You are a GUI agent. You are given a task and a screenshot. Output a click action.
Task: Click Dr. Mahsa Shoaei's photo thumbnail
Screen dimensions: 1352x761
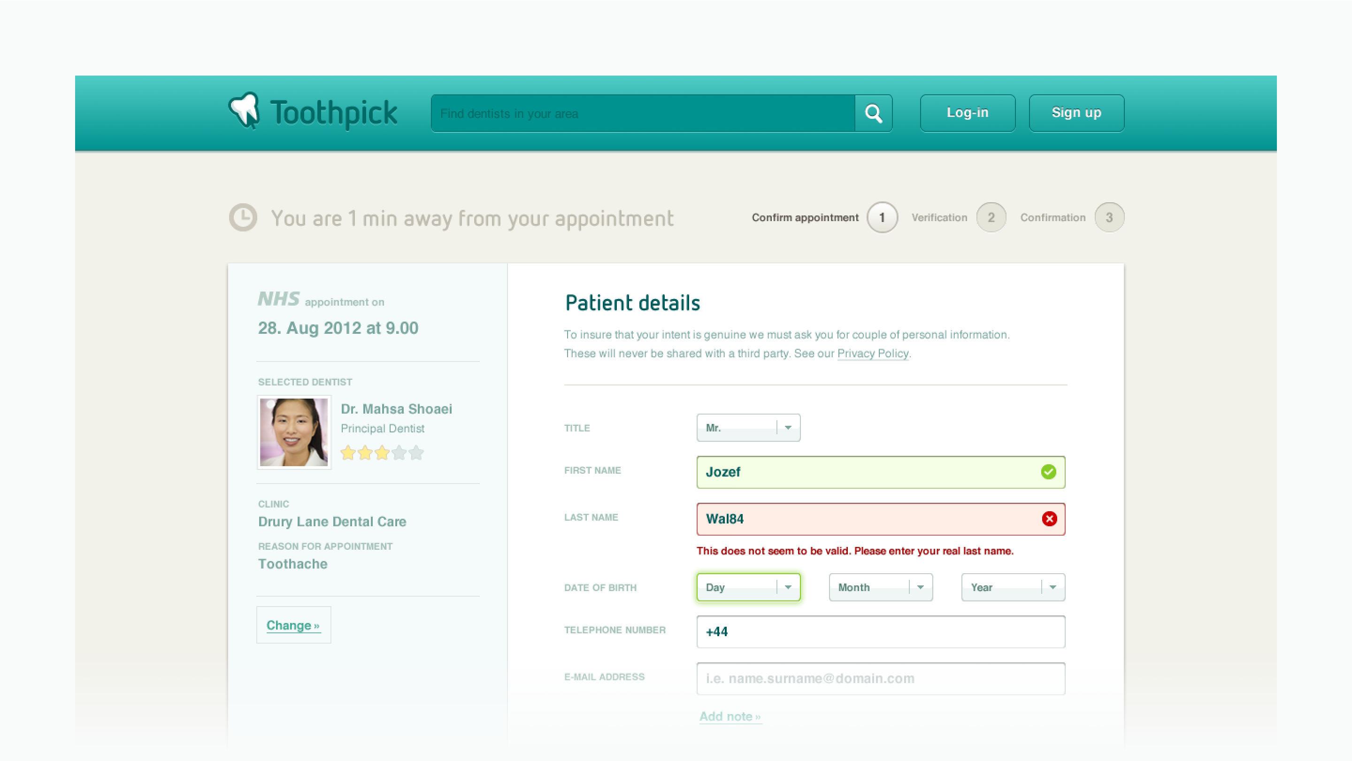click(294, 432)
